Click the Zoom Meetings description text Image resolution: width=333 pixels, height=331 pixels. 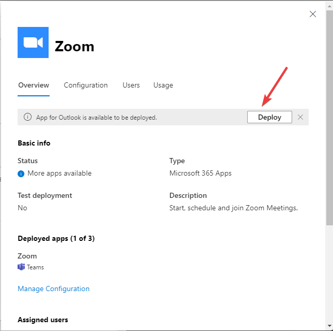234,208
